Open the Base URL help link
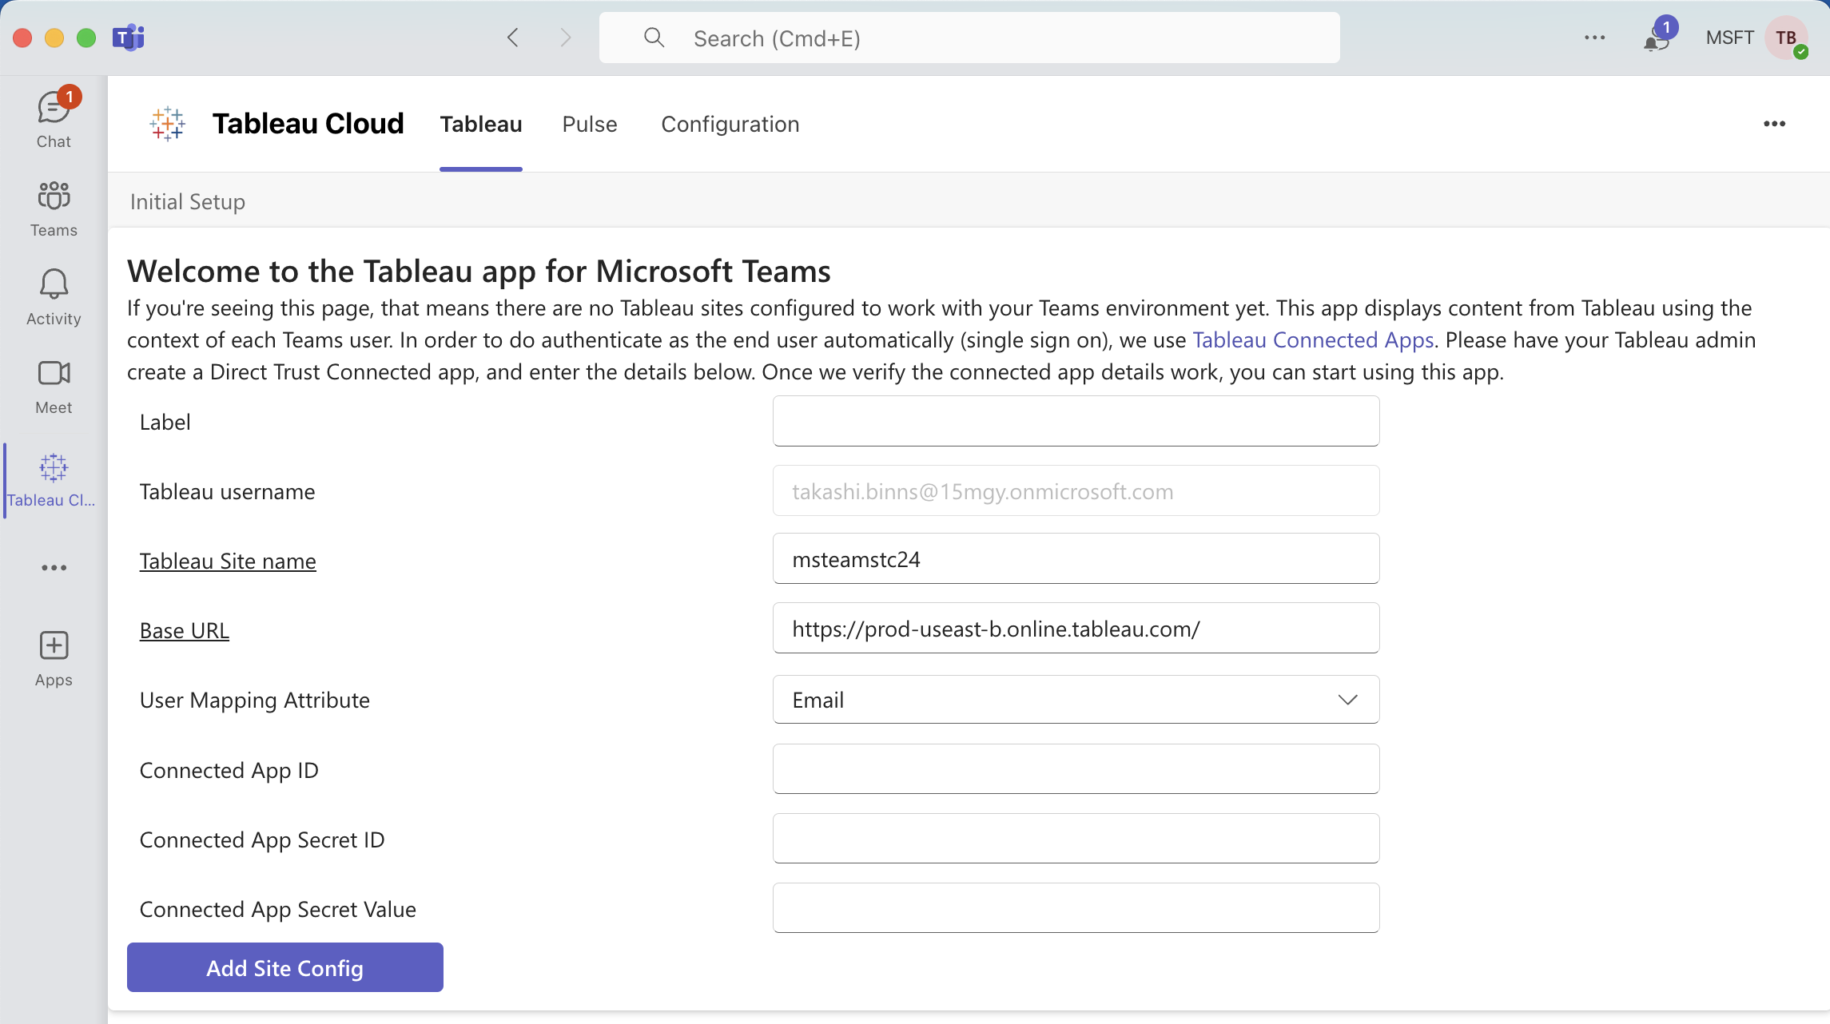 pos(185,630)
